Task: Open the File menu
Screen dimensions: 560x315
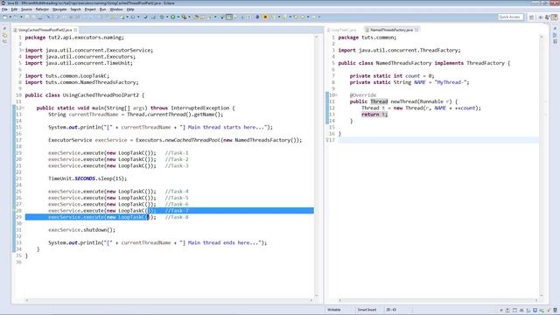Action: point(4,10)
